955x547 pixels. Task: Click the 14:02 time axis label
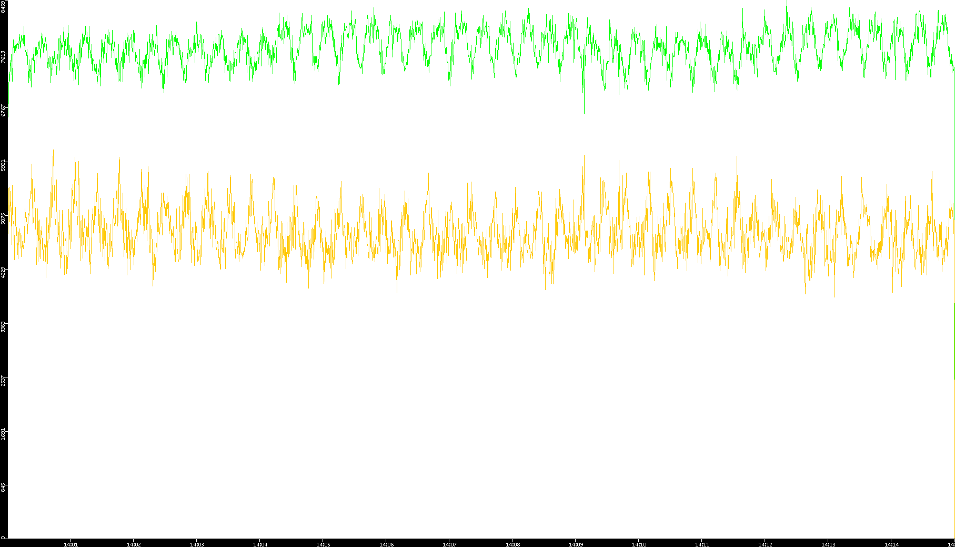click(134, 544)
